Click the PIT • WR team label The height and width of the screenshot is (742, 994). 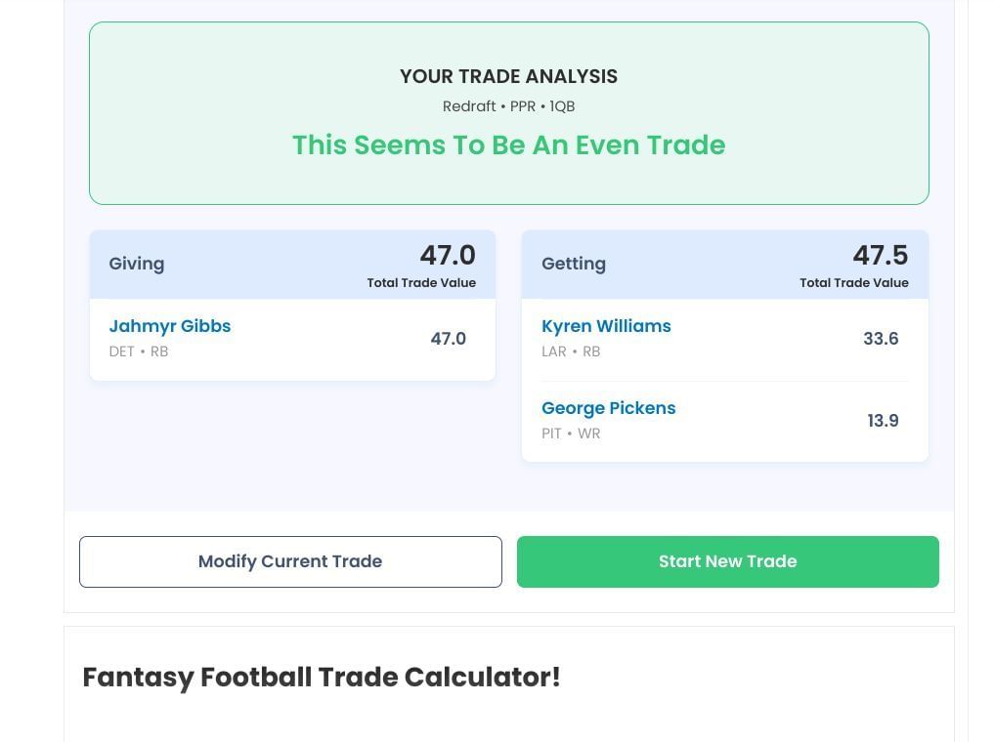tap(571, 433)
